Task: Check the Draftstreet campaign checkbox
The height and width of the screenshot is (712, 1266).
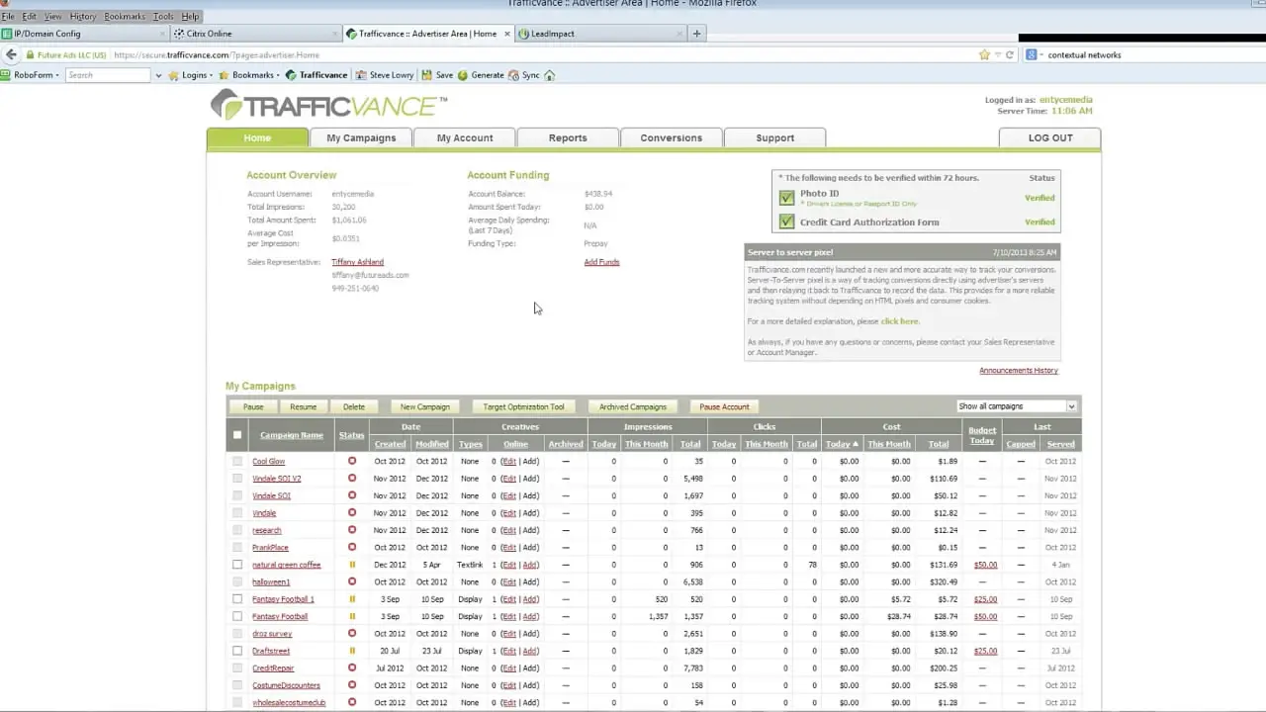Action: coord(236,651)
